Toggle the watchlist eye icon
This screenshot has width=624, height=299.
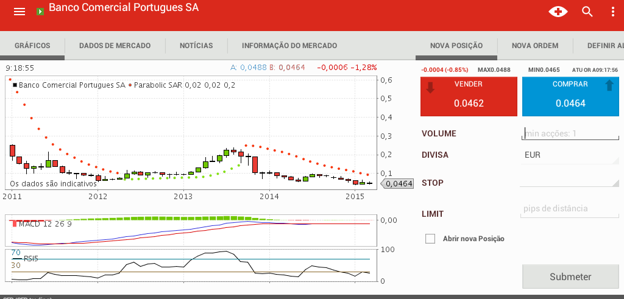(x=558, y=12)
